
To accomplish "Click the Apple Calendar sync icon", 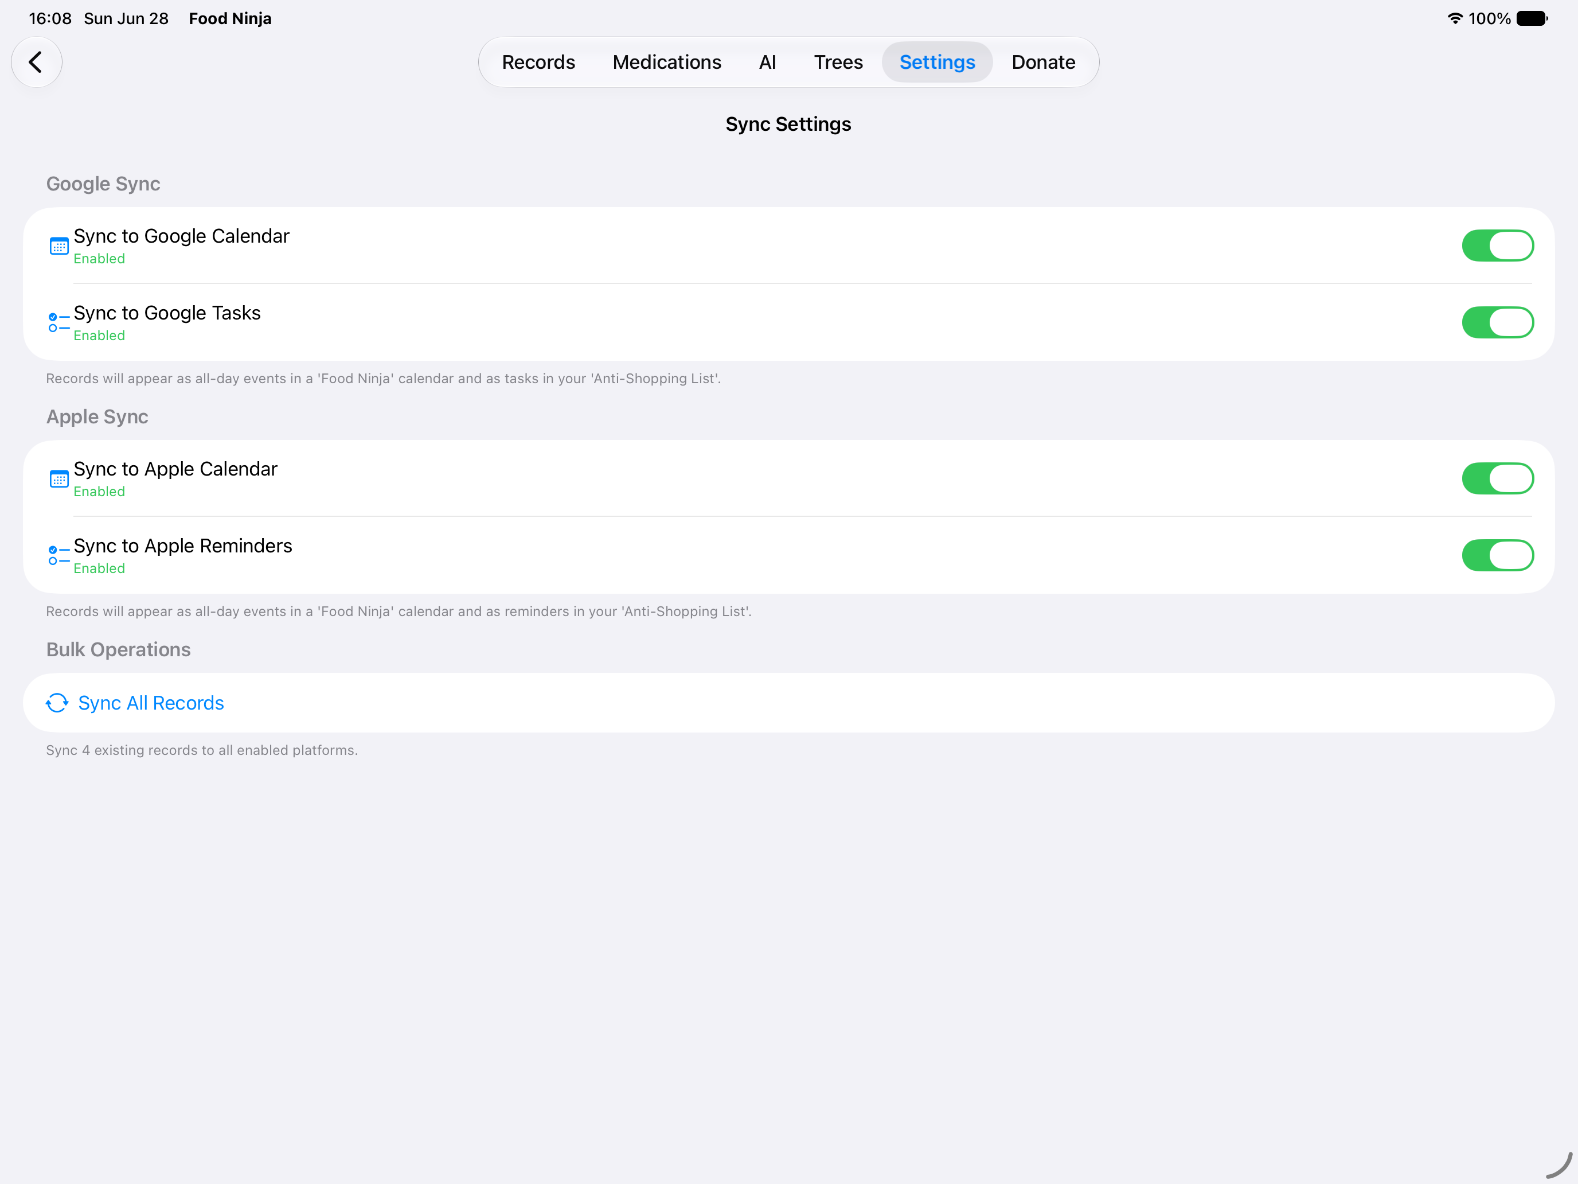I will (x=59, y=479).
